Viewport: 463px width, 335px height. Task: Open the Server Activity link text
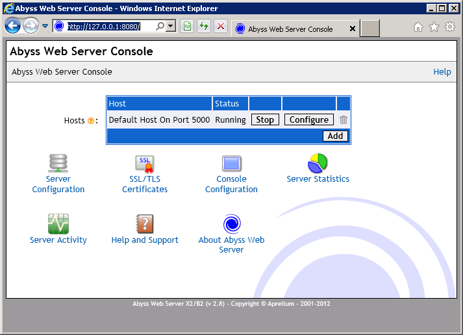[58, 240]
